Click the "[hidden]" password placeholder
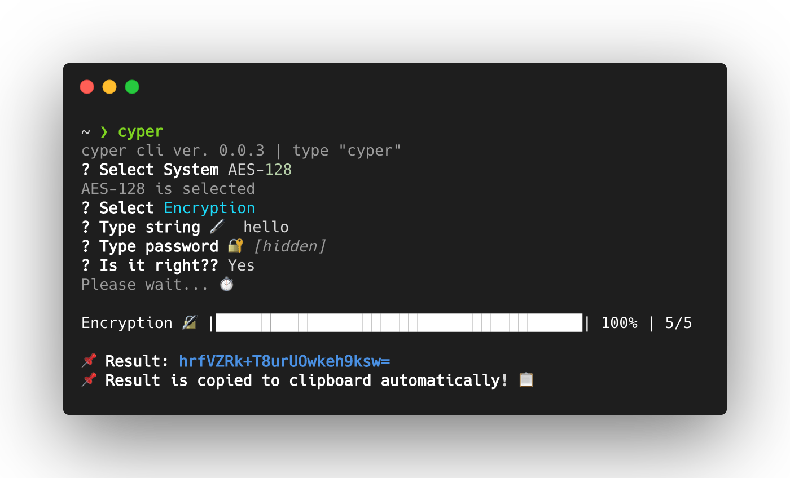Viewport: 790px width, 478px height. (x=289, y=246)
